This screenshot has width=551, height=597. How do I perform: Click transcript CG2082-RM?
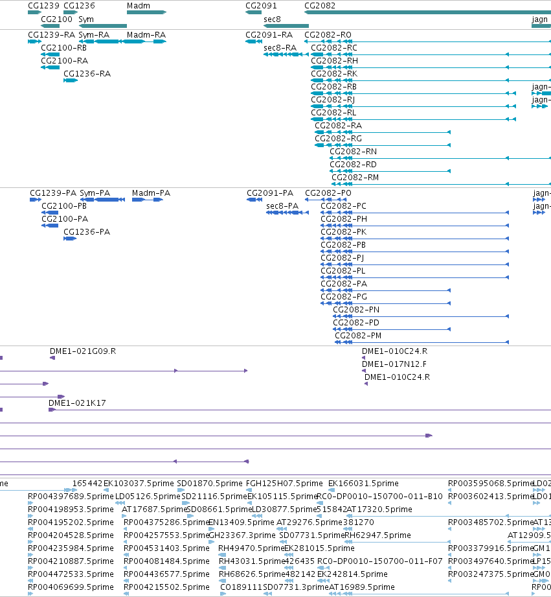click(355, 178)
